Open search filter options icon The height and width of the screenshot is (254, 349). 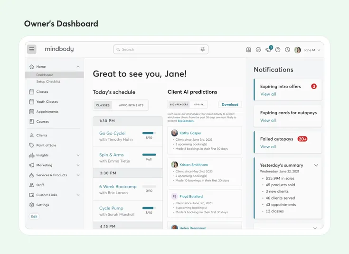point(203,49)
